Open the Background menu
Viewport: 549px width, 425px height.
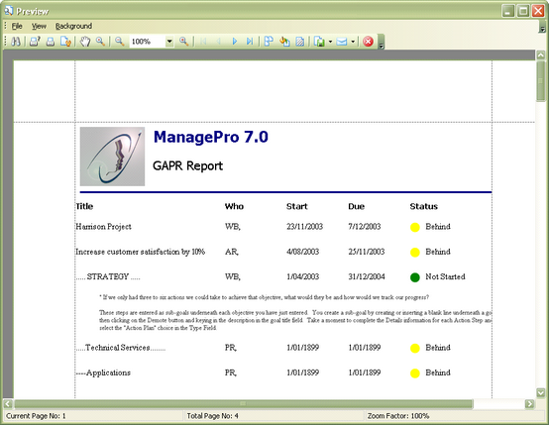[73, 26]
